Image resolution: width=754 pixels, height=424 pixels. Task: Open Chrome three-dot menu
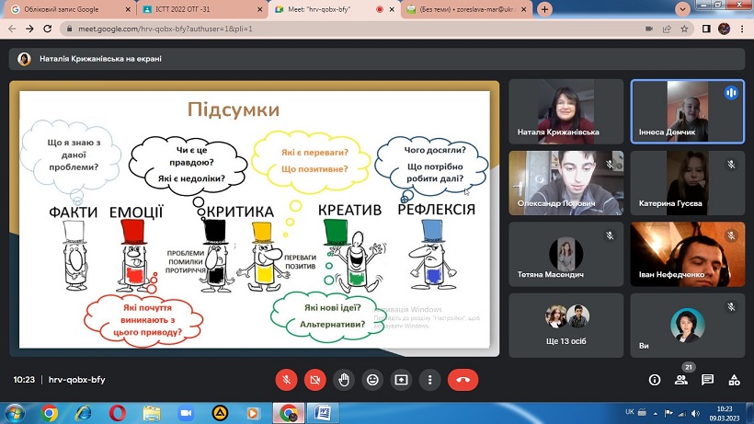[742, 29]
